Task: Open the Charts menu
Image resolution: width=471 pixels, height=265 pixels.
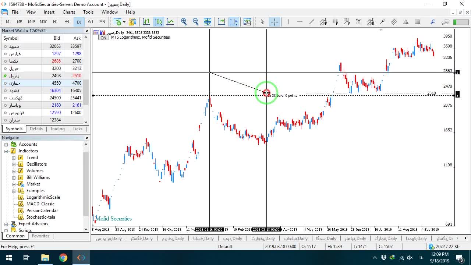Action: click(x=69, y=12)
